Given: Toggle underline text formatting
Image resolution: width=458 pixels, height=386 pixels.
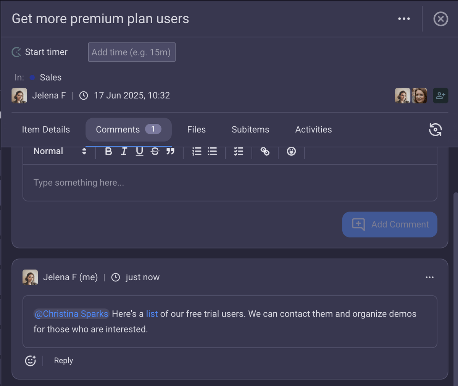Looking at the screenshot, I should (139, 151).
